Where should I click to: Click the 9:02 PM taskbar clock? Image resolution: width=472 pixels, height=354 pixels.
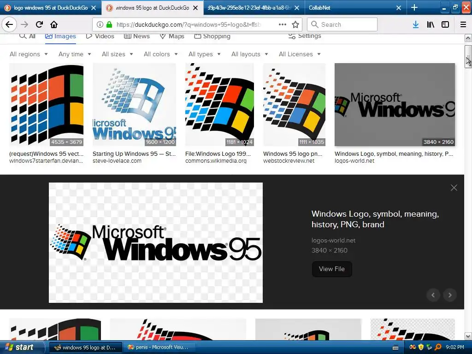(455, 348)
